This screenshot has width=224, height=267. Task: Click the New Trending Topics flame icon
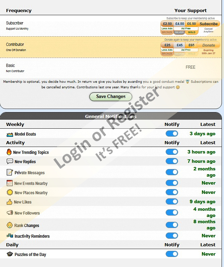coord(9,152)
